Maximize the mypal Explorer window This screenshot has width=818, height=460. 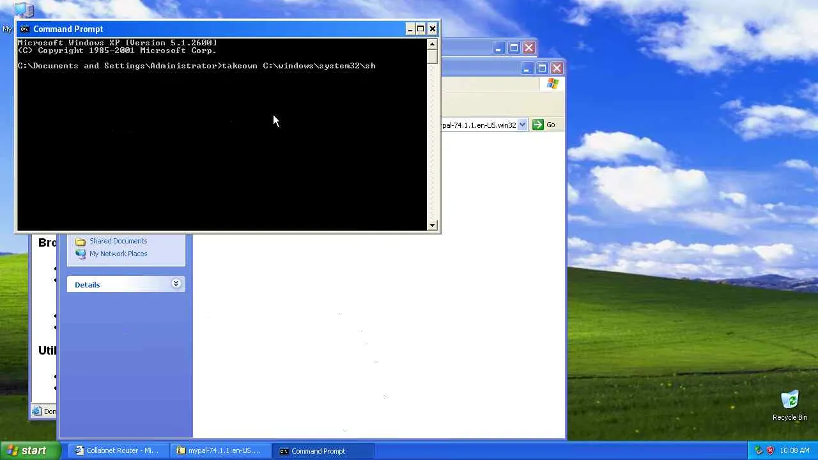542,68
